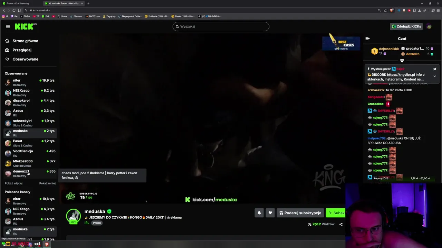This screenshot has height=248, width=442.
Task: Open discokarol followed channel
Action: pos(30,102)
